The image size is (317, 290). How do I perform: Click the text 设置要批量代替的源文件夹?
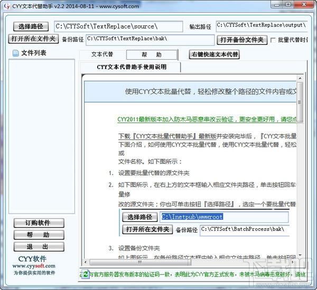[x=154, y=173]
